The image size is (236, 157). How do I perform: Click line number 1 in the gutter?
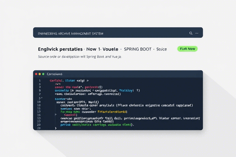tap(39, 80)
